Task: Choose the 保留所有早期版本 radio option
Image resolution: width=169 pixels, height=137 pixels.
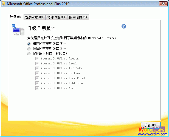Action: [29, 48]
